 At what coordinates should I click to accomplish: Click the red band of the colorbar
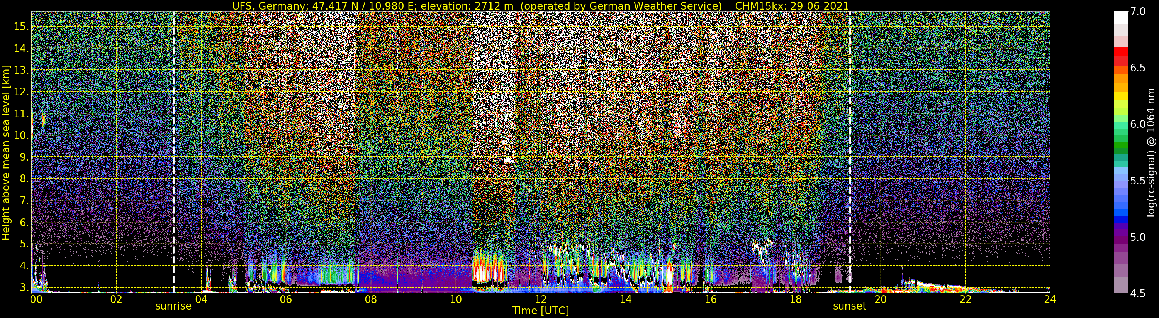[x=1121, y=52]
